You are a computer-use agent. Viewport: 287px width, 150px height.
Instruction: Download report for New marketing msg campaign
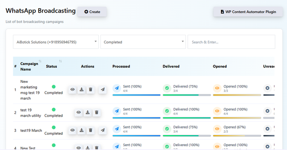[x=82, y=90]
